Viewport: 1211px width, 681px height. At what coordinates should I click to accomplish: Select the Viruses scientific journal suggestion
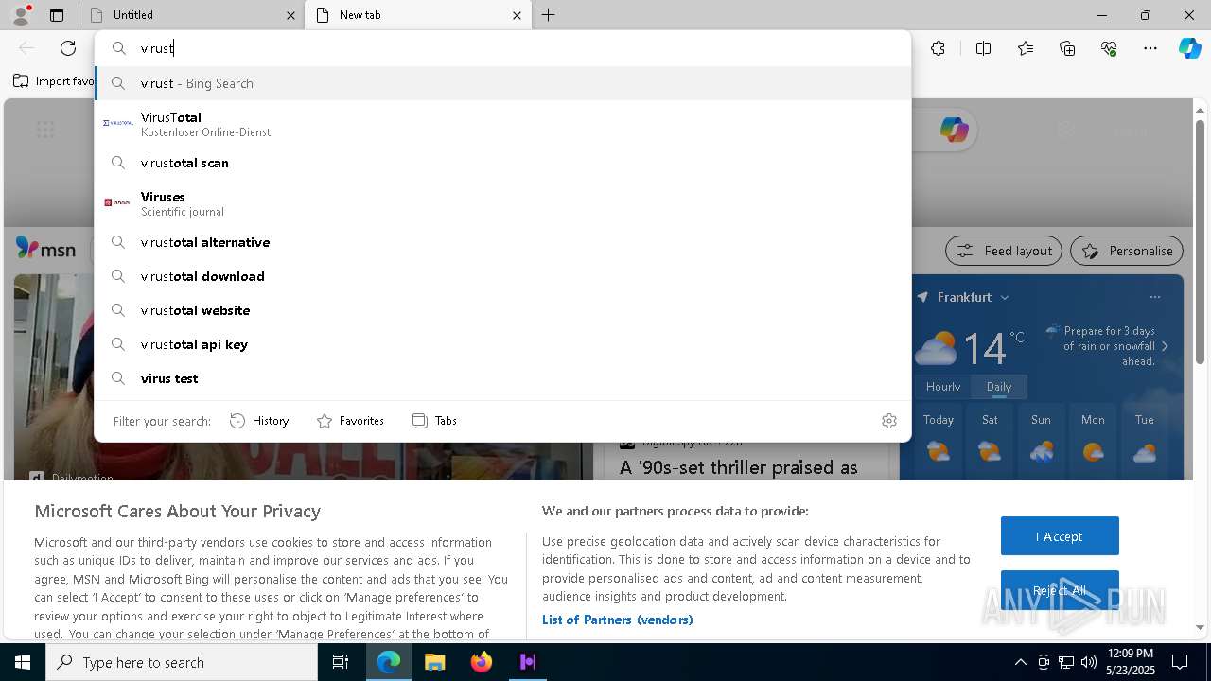(502, 203)
